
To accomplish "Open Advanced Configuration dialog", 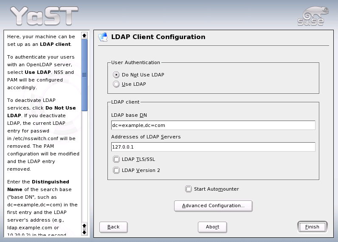I will tap(213, 206).
